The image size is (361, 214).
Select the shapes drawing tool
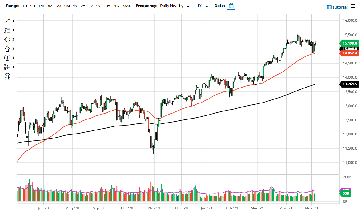[8, 39]
